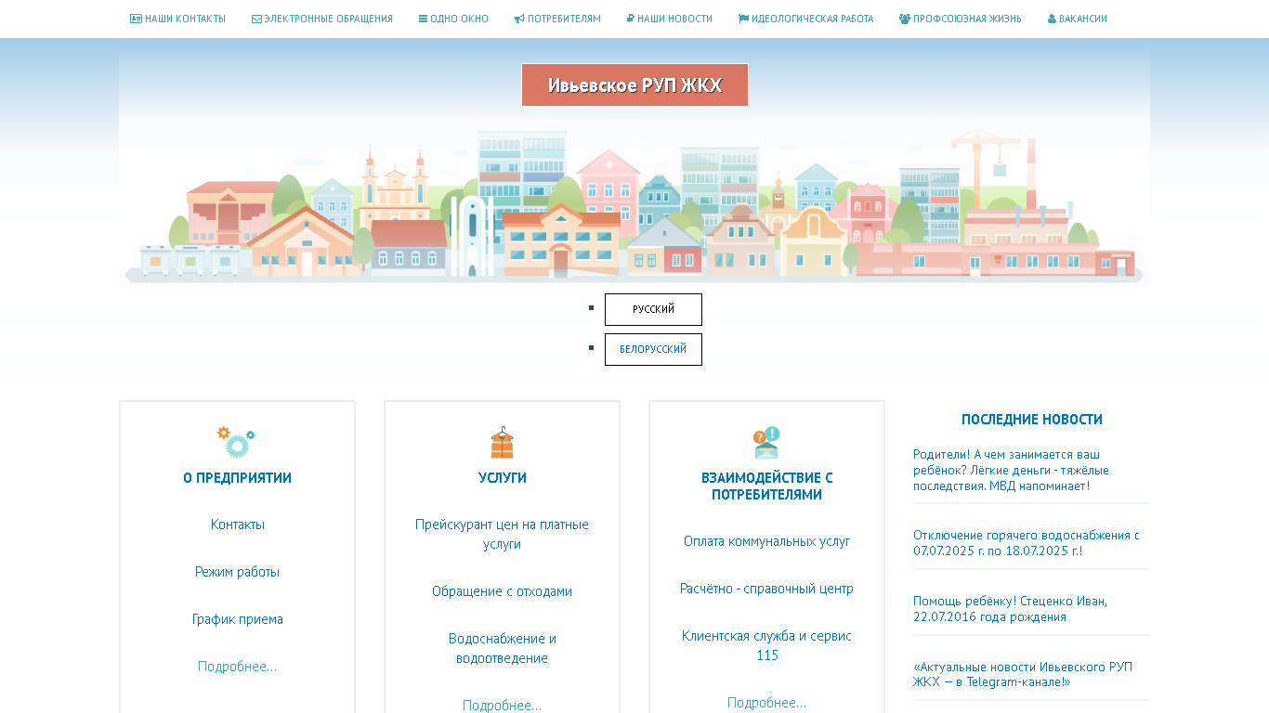Open news Помощь ребёнку Стеценко Иван
The width and height of the screenshot is (1269, 713).
[x=1010, y=609]
